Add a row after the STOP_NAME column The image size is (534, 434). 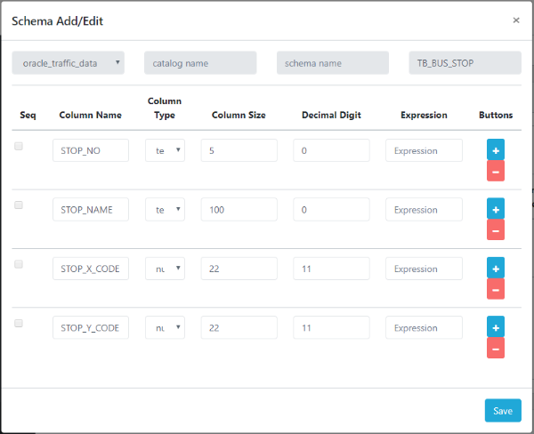pos(496,208)
